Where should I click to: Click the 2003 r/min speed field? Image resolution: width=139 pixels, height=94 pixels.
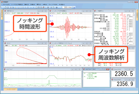pos(67,7)
